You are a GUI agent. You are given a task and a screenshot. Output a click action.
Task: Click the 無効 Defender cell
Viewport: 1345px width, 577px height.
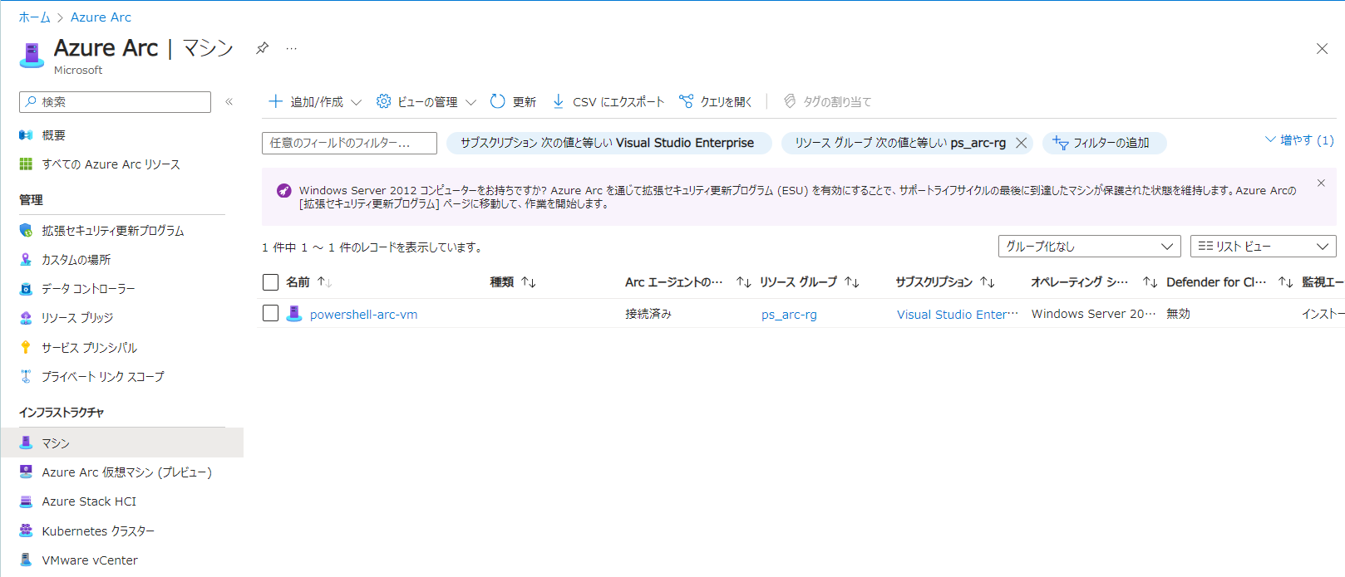(x=1178, y=314)
